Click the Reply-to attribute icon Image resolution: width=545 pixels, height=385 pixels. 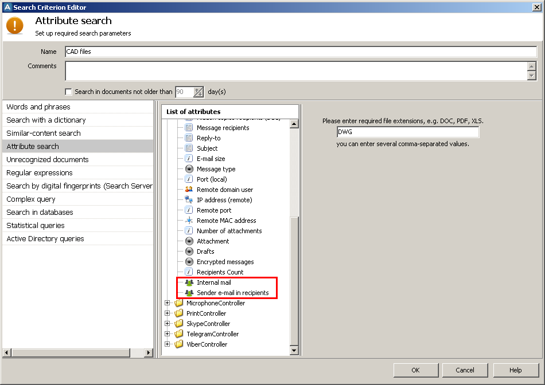(189, 138)
